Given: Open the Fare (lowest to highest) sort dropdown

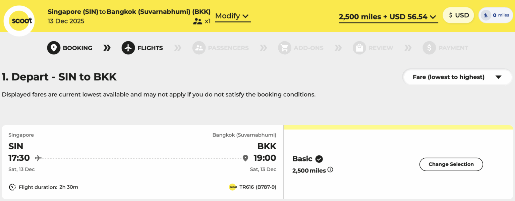Looking at the screenshot, I should (x=457, y=77).
